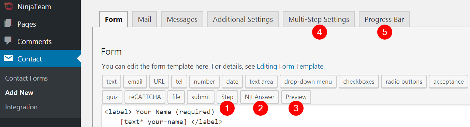Click the Comments speech bubble icon
Image resolution: width=470 pixels, height=127 pixels.
(8, 41)
